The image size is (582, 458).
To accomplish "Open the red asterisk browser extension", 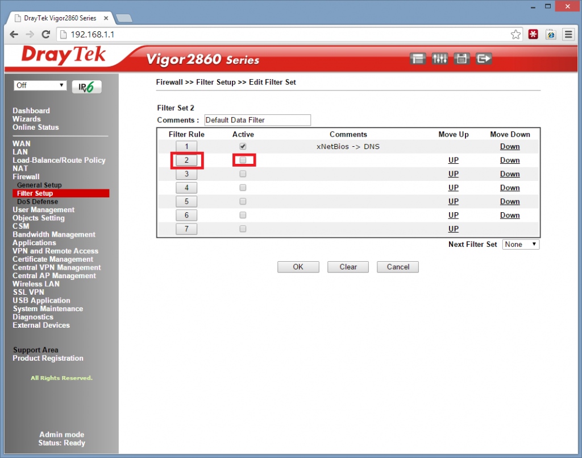I will tap(533, 35).
